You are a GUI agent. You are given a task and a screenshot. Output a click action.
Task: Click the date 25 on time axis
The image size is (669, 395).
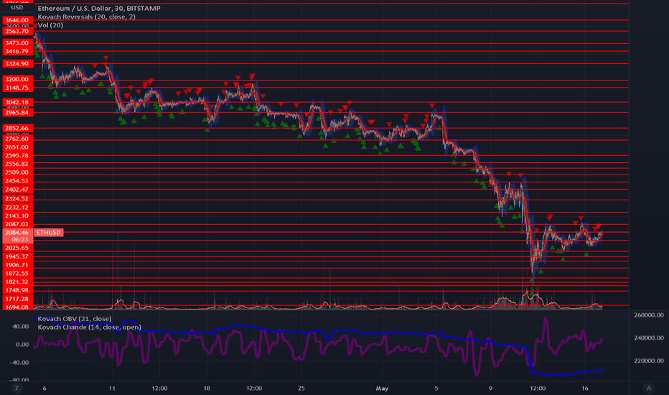click(x=301, y=388)
